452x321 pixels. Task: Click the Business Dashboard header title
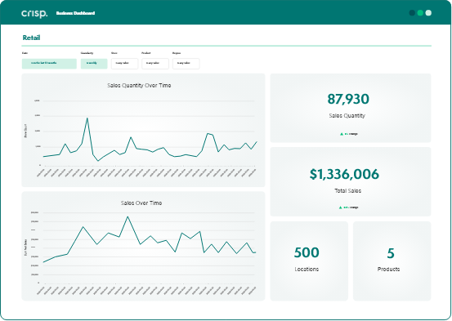click(x=75, y=13)
